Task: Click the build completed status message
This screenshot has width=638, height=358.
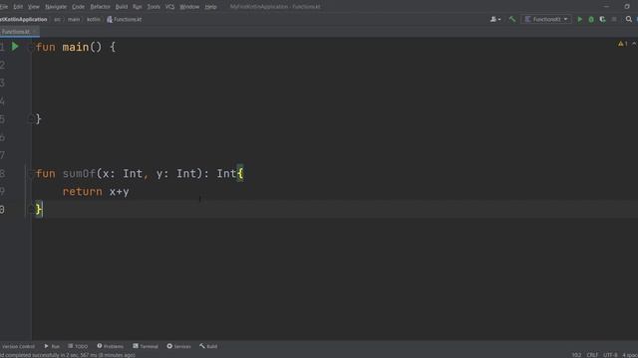Action: [68, 355]
